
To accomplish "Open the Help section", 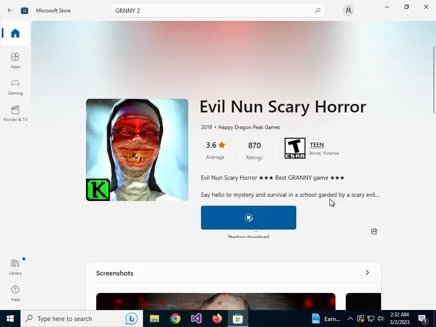I will tap(15, 293).
